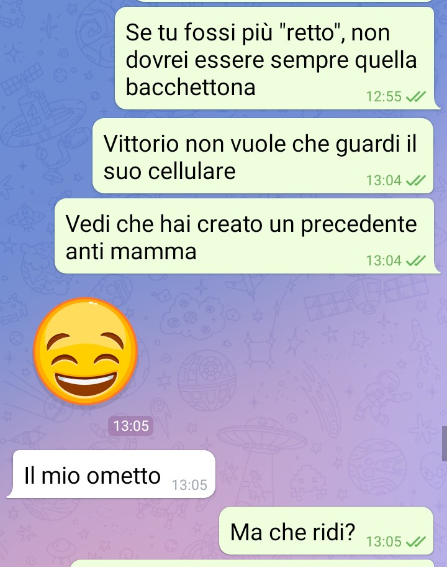Tap the 13:05 timestamp under the emoji

coord(131,426)
